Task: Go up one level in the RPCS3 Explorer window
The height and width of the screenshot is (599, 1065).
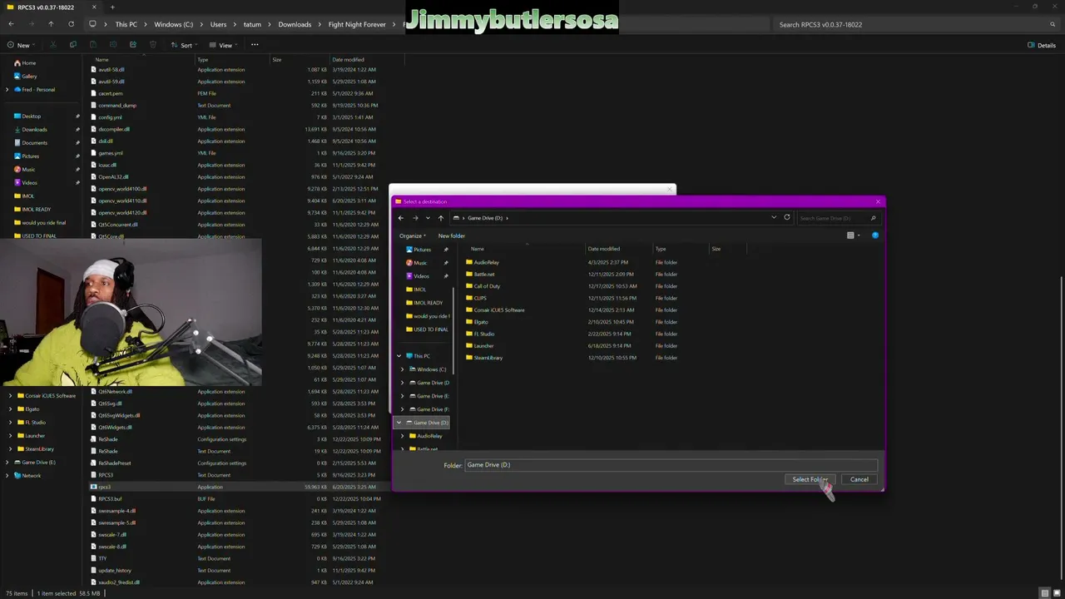Action: [x=51, y=24]
